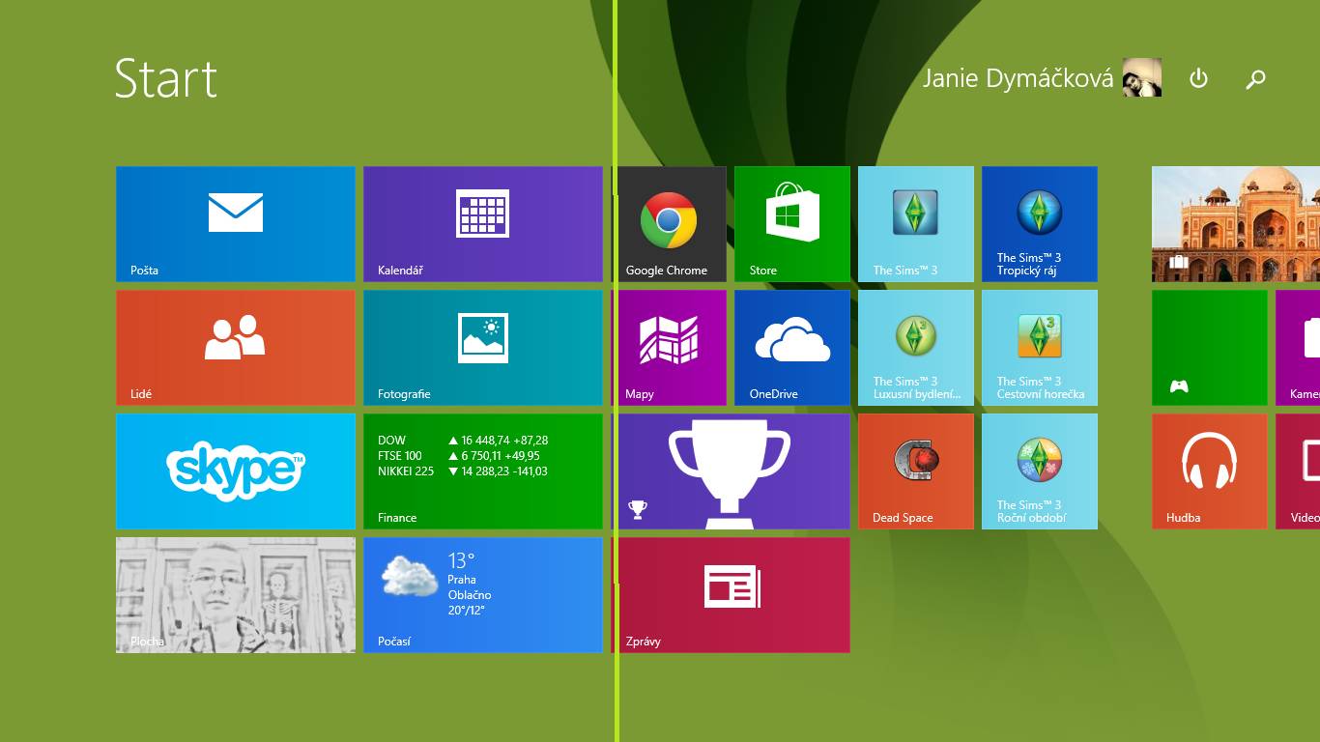Launch The Sims 3 Tropický ráj tile

click(x=1040, y=224)
